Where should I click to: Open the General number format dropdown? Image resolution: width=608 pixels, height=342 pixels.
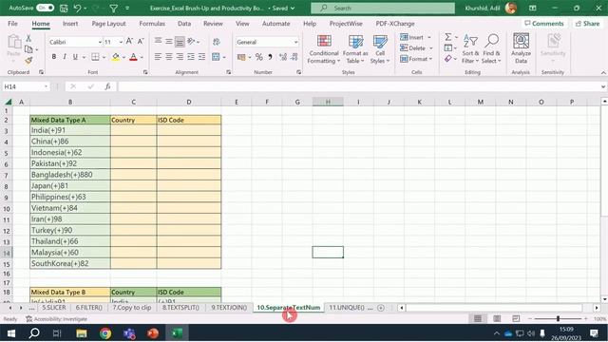click(x=295, y=42)
